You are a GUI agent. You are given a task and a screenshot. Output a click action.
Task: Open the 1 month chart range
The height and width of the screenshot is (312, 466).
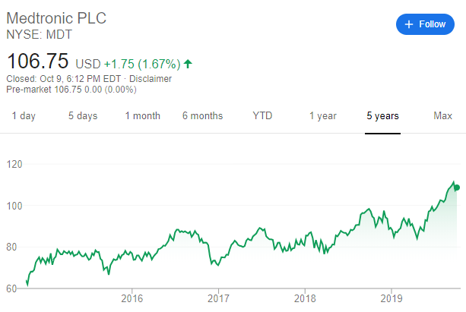143,116
